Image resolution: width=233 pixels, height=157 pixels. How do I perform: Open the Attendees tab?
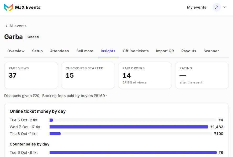tap(60, 51)
